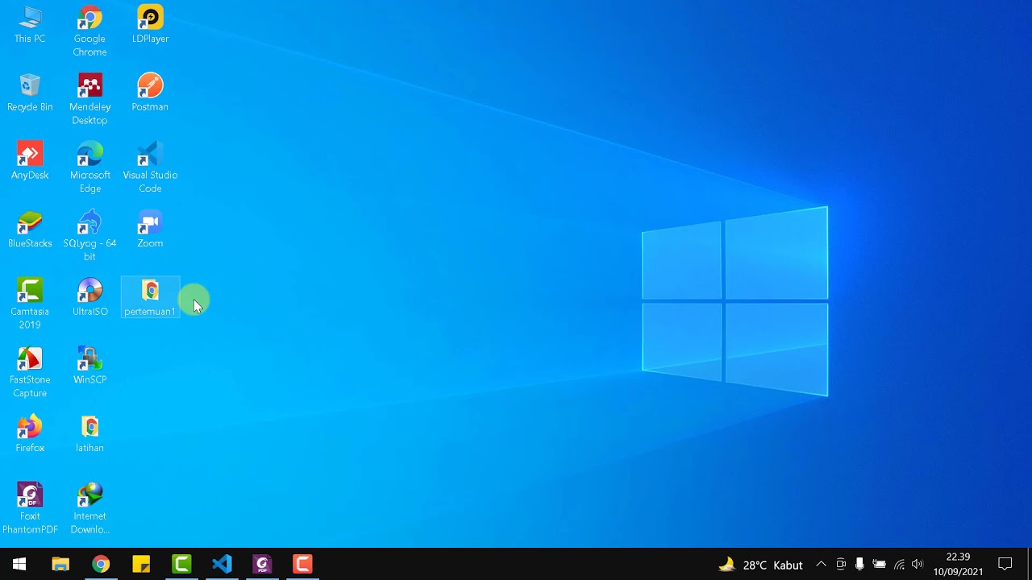Switch to Foxit PhantomPDF in taskbar
Viewport: 1032px width, 580px height.
pos(262,564)
